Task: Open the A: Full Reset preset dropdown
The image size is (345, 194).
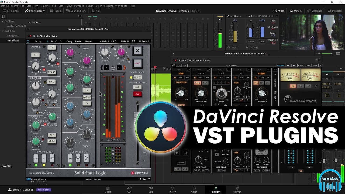Action: 232,65
